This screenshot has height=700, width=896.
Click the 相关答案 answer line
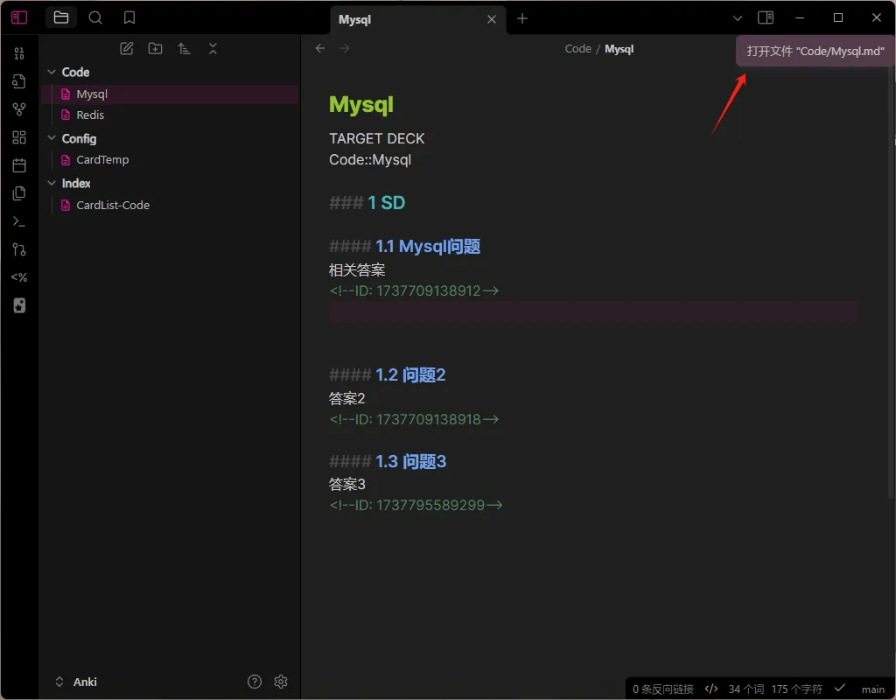coord(357,269)
